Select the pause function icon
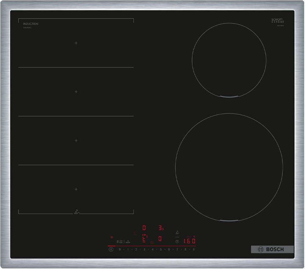The image size is (305, 269). [x=117, y=241]
